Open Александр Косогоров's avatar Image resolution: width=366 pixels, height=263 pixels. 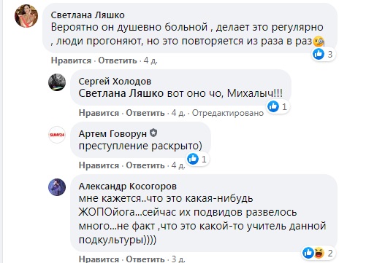[x=57, y=187]
